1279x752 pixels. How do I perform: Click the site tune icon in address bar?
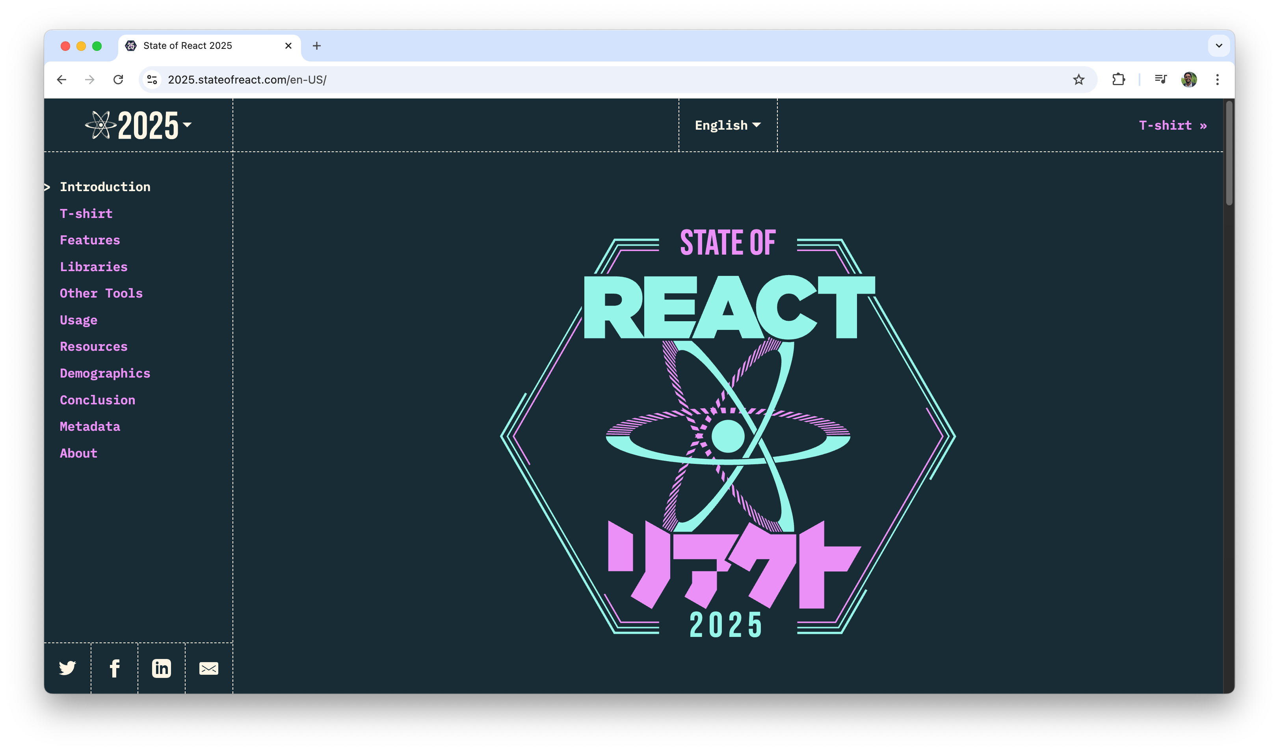pos(151,79)
